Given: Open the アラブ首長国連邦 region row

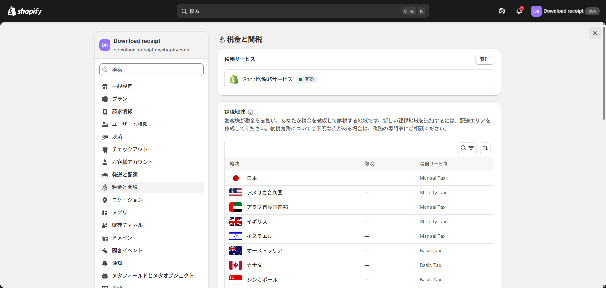Looking at the screenshot, I should (359, 207).
